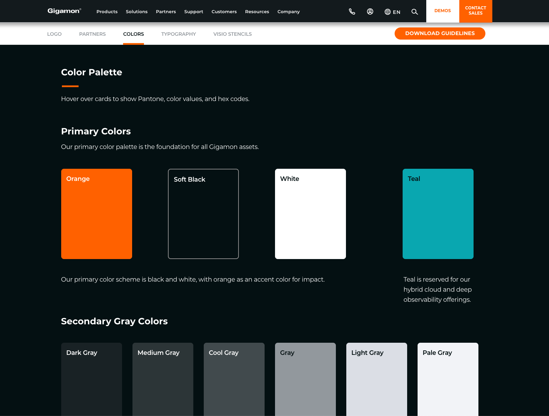Select the Dark Gray swatch
The height and width of the screenshot is (416, 549).
[x=91, y=379]
